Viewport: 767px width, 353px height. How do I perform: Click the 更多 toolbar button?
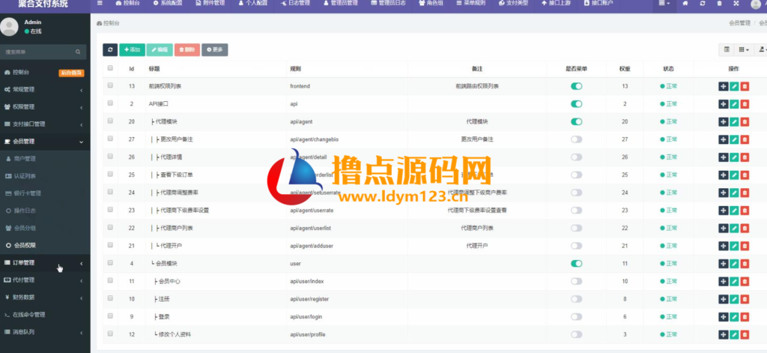click(215, 49)
